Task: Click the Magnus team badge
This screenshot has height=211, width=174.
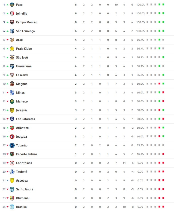Action: pyautogui.click(x=12, y=84)
